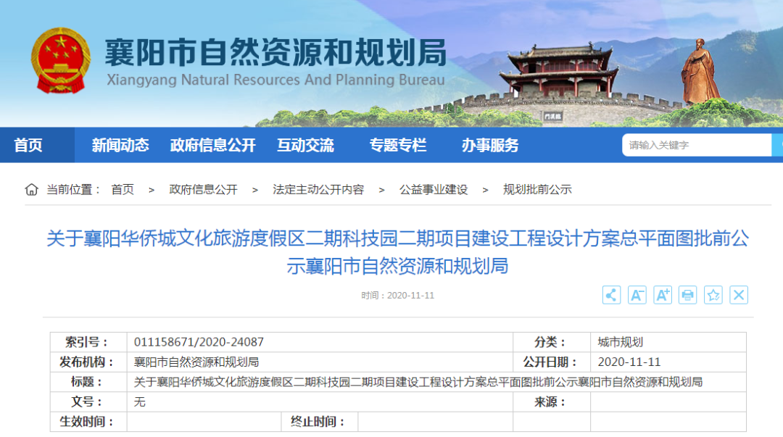Decrease font size with A- icon

tap(637, 295)
